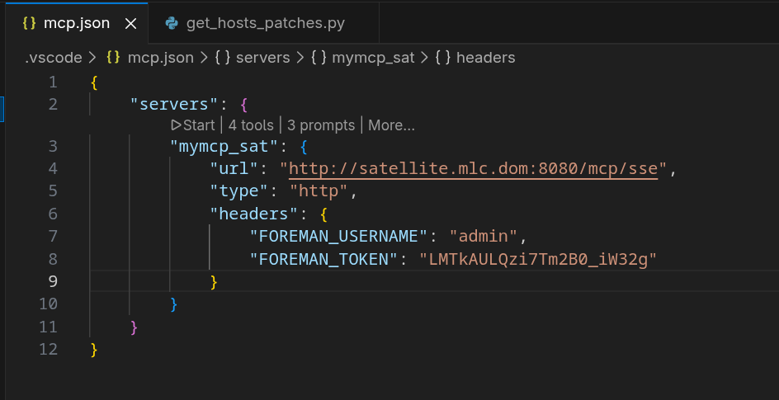Open the "More..." CodeLens options

(x=391, y=125)
